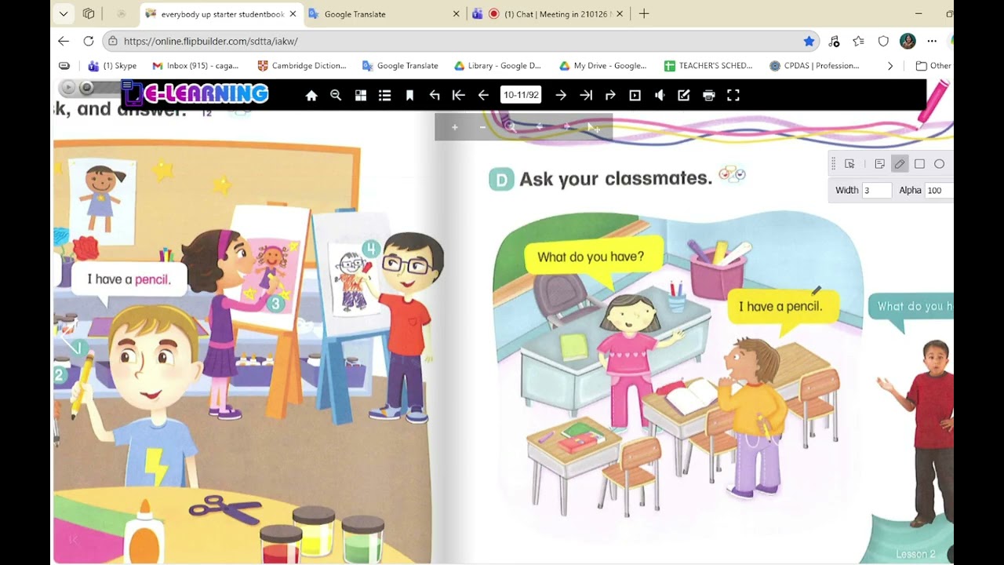Click the curved back arrow icon

click(435, 95)
